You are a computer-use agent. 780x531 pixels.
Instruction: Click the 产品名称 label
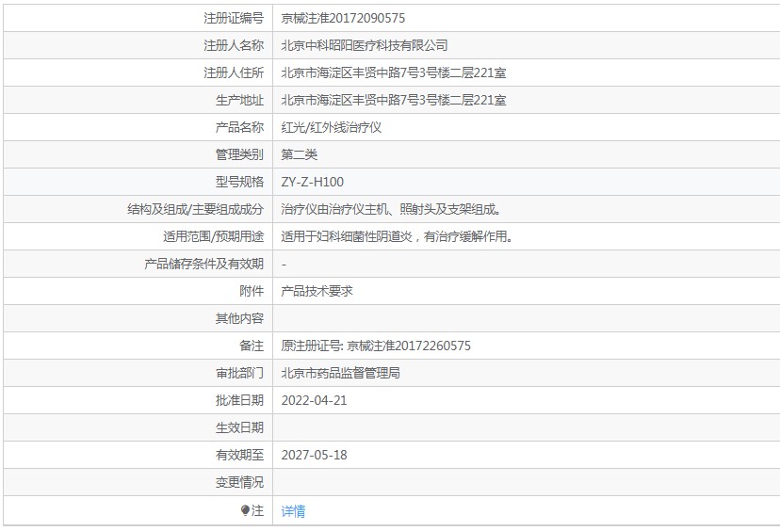point(239,128)
